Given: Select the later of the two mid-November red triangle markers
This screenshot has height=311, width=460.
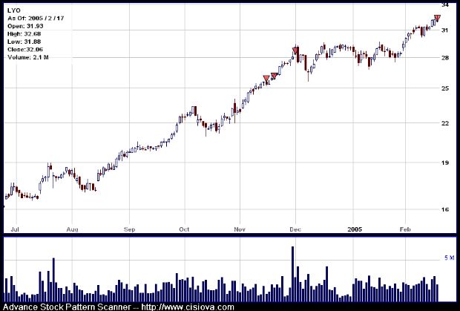Looking at the screenshot, I should coord(274,76).
